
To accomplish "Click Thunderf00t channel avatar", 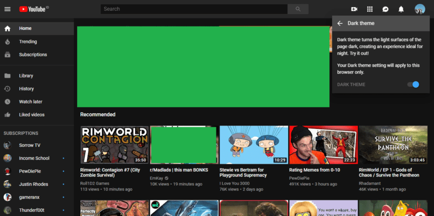I will pyautogui.click(x=8, y=210).
